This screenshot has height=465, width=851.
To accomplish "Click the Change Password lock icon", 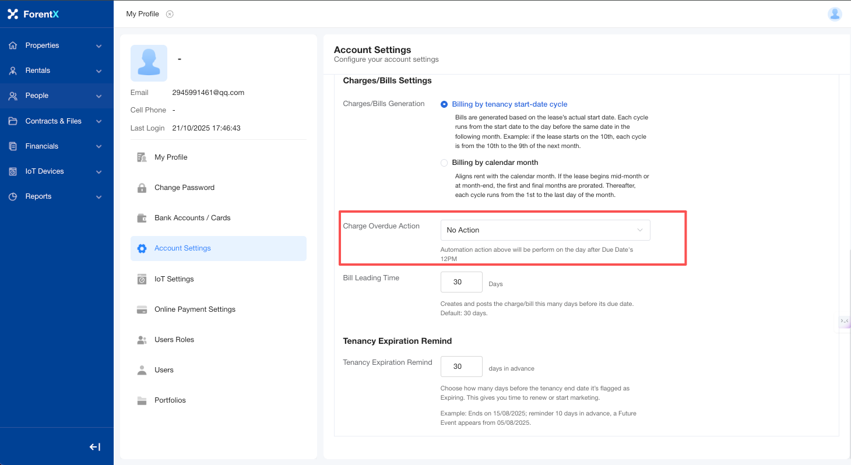I will pyautogui.click(x=142, y=188).
